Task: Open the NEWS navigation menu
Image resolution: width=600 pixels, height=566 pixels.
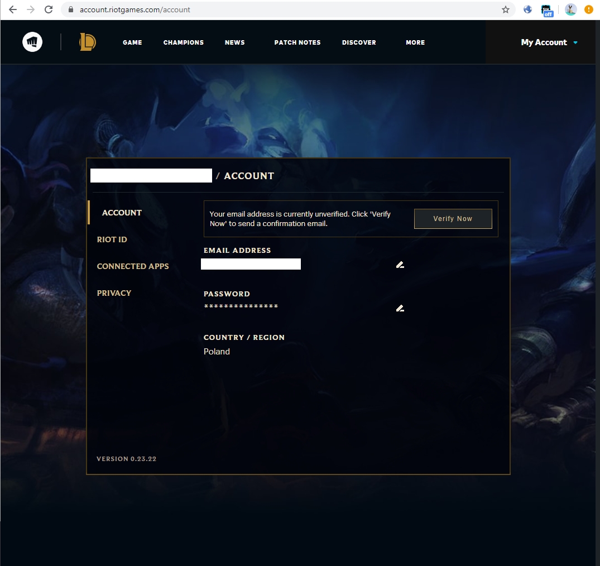Action: coord(234,42)
